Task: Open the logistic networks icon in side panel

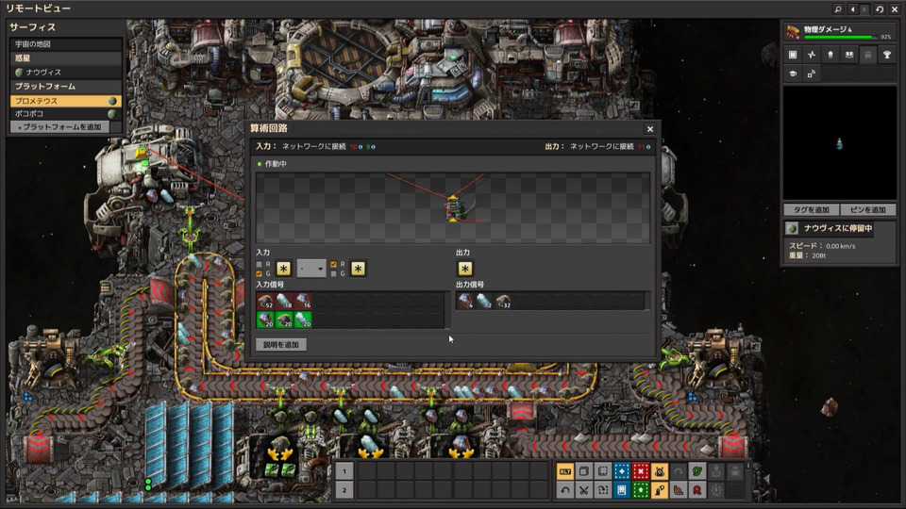Action: coord(830,55)
